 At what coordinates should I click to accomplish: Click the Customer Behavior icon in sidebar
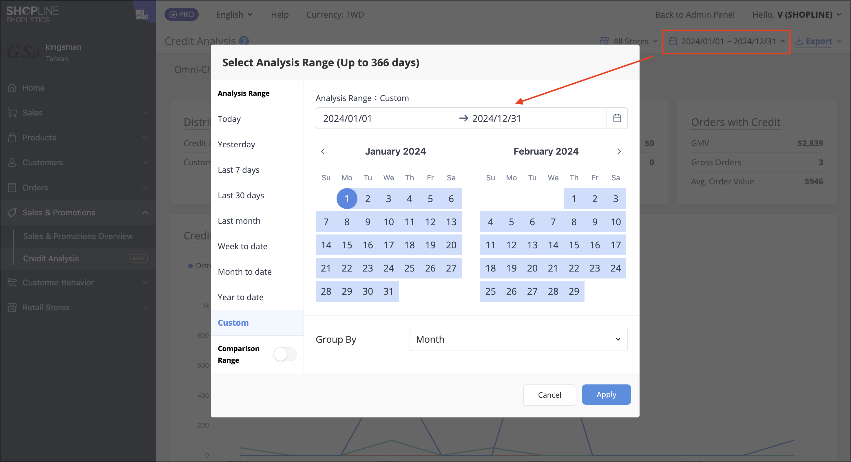point(12,283)
